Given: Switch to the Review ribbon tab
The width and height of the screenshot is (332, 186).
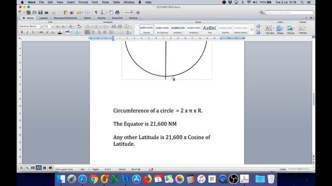Looking at the screenshot, I should click(133, 18).
